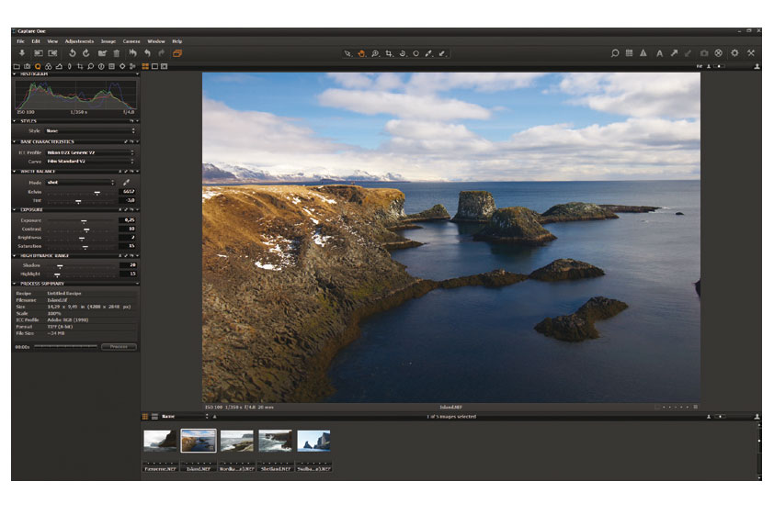Screen dimensions: 774x515
Task: Click the trash can delete icon
Action: point(116,53)
